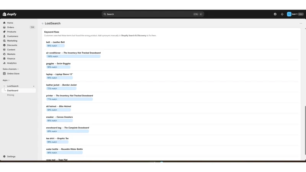
Task: Click the Discounts icon
Action: pyautogui.click(x=4, y=45)
